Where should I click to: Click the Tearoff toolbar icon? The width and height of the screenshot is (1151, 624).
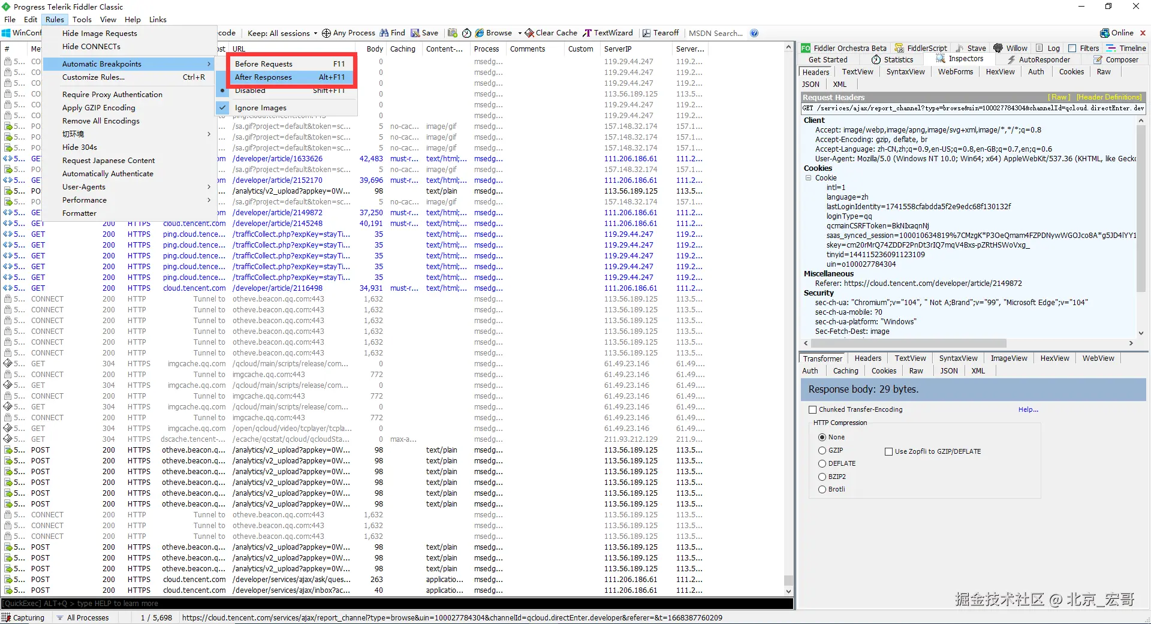click(x=646, y=33)
